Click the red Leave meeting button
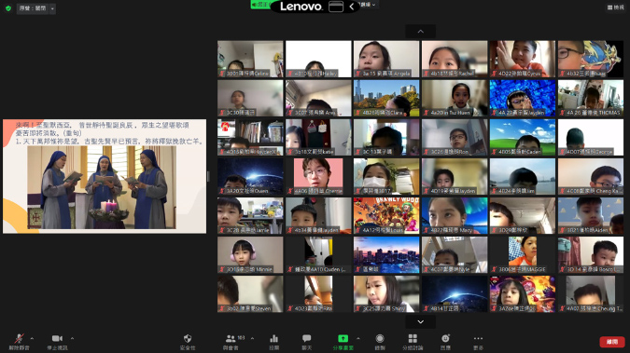 click(612, 342)
